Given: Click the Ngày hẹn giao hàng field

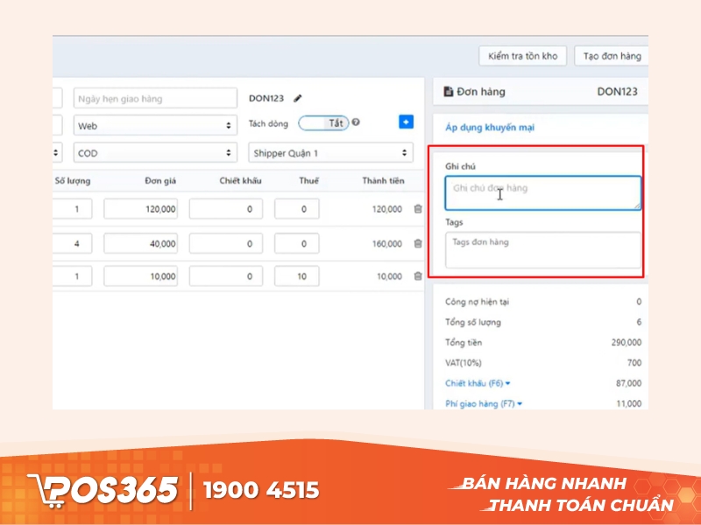Looking at the screenshot, I should click(x=155, y=99).
